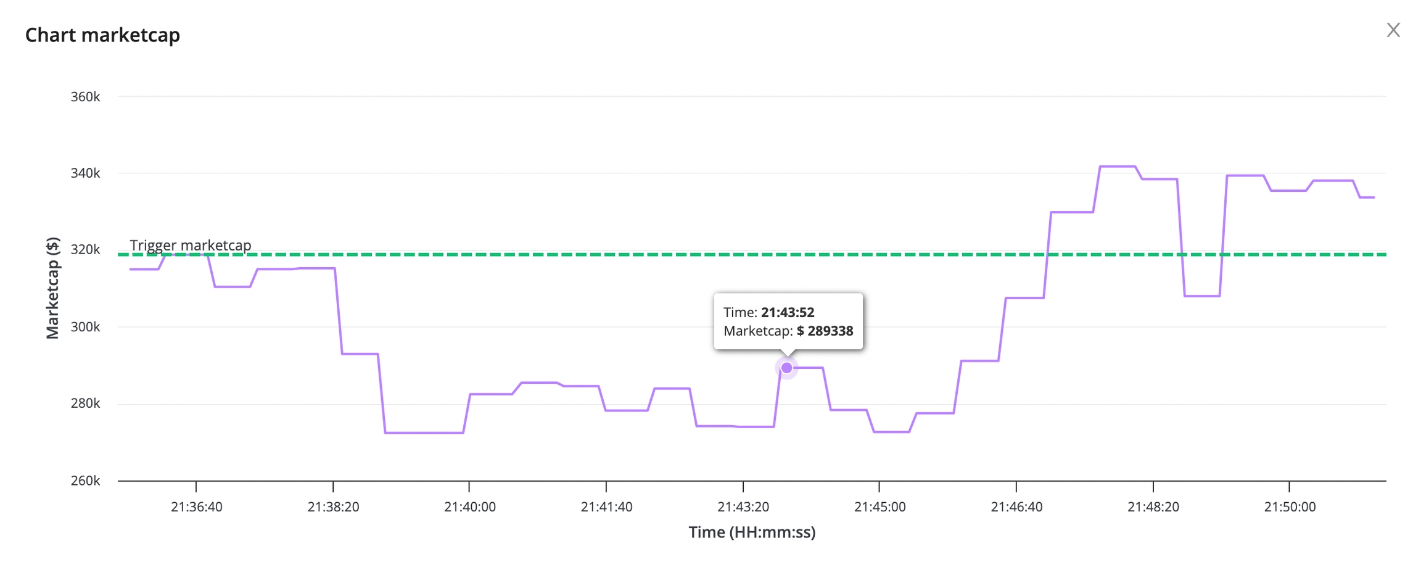Select the 300k marketcap axis label
Screen dimensions: 1421x583
click(85, 327)
